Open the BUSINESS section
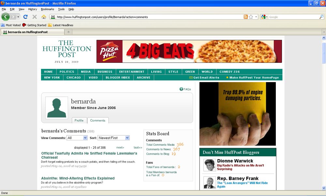 click(105, 72)
